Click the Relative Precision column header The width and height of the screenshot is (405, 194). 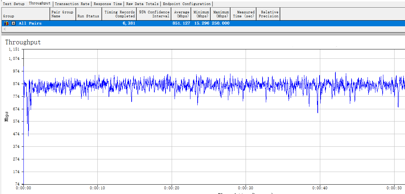click(268, 14)
